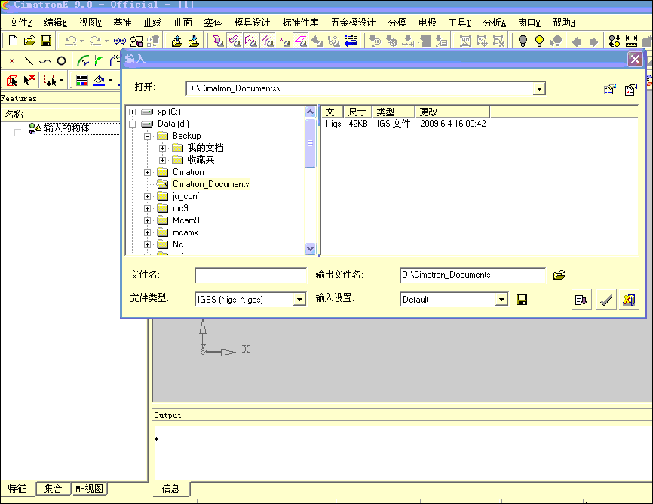The width and height of the screenshot is (653, 504).
Task: Open the 曲面 menu
Action: 182,23
